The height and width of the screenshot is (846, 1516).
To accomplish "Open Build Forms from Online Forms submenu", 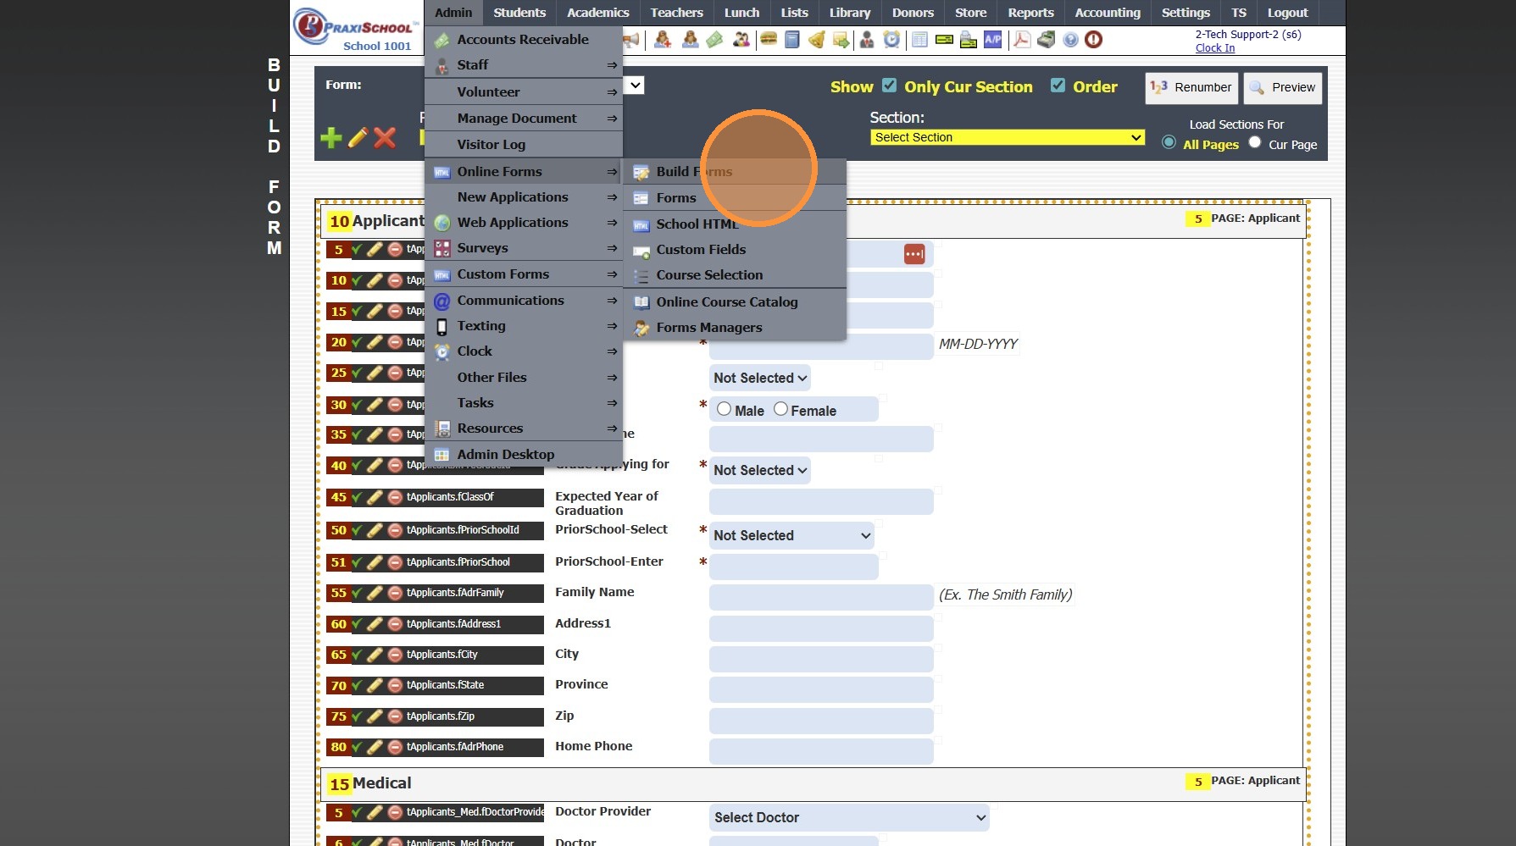I will tap(735, 172).
